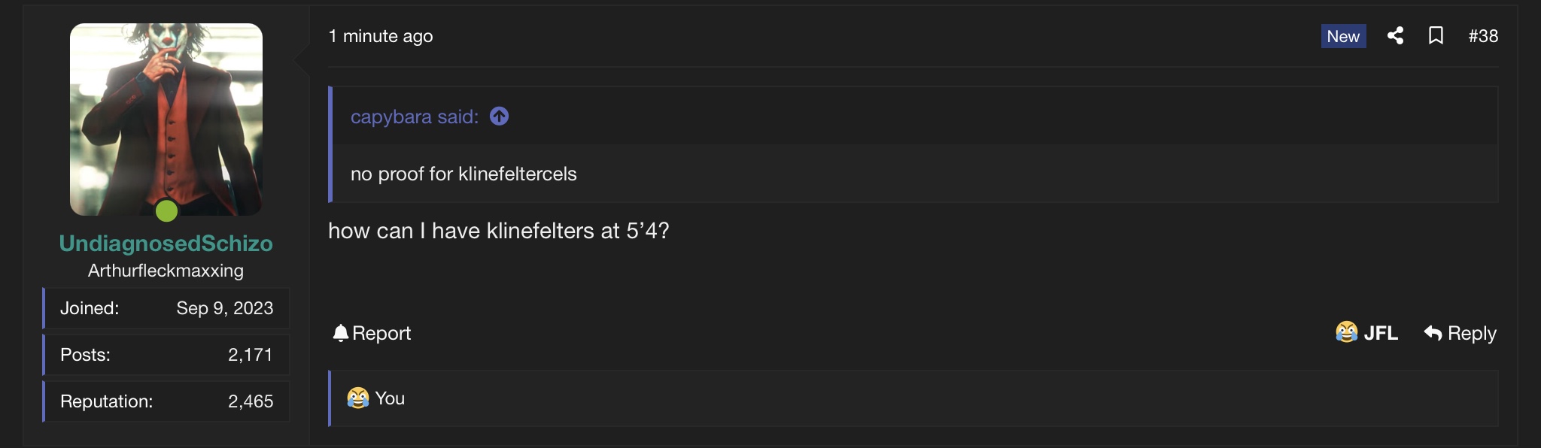Screen dimensions: 1541x448
Task: Click the share icon on post #38
Action: (1395, 35)
